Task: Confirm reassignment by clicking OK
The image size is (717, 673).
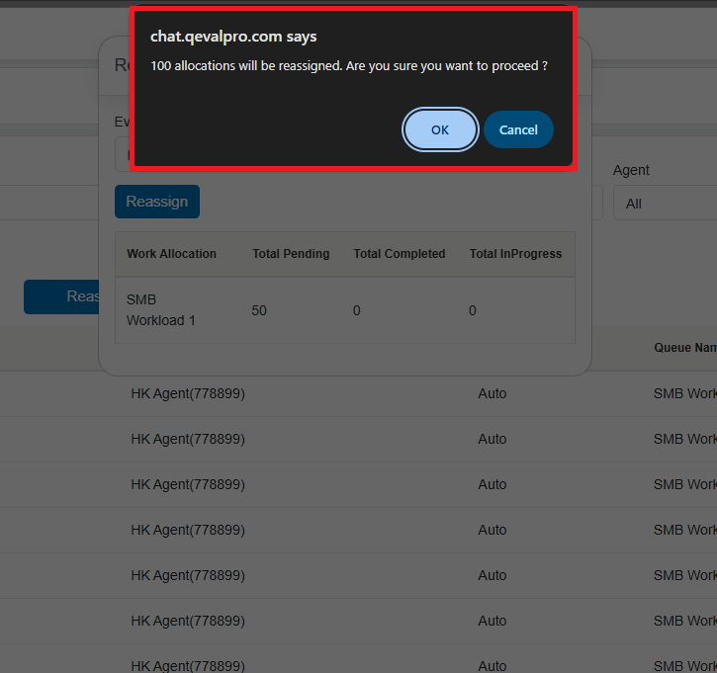Action: click(440, 129)
